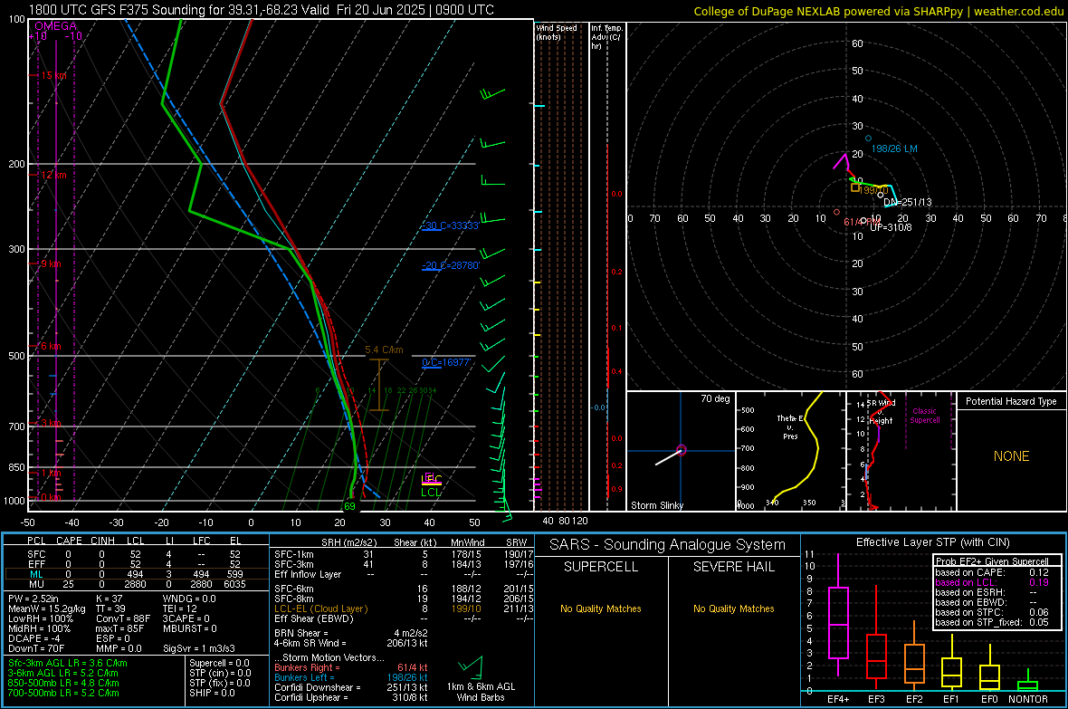The image size is (1068, 709).
Task: Click the MeanW = 15.2g/kg value
Action: (x=47, y=608)
